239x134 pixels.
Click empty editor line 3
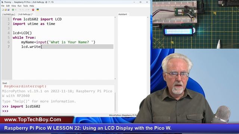(63, 28)
